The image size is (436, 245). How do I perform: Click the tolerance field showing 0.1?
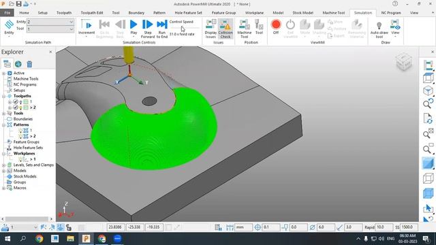coord(270,227)
